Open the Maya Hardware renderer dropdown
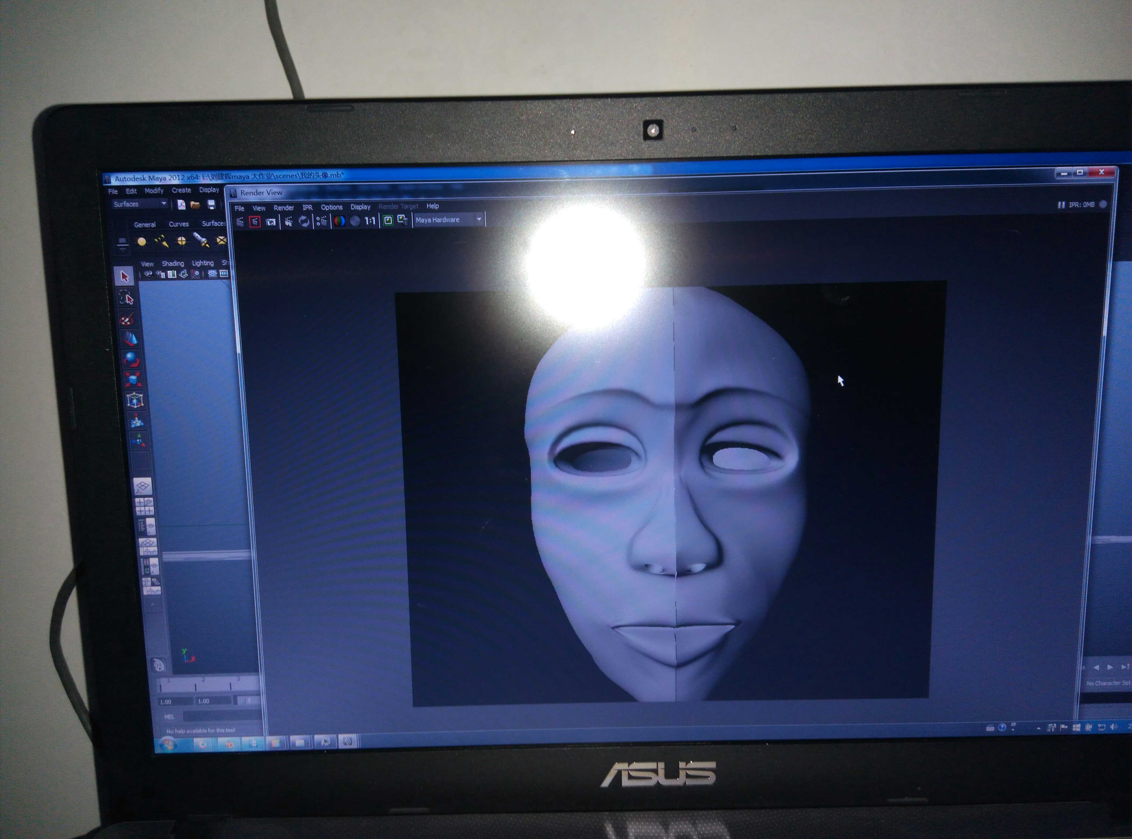The width and height of the screenshot is (1132, 839). tap(479, 219)
